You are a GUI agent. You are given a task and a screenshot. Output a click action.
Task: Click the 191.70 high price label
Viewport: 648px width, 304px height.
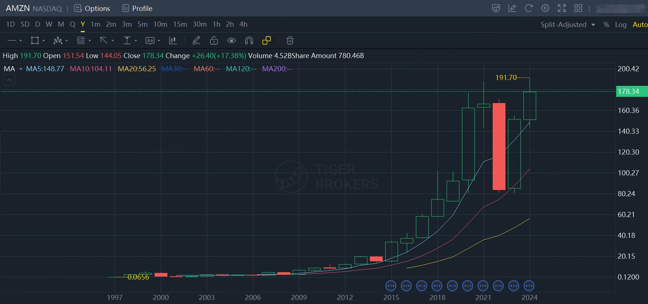[x=506, y=77]
